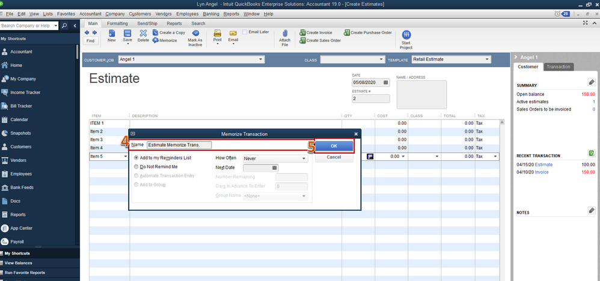Click the search magnifier icon
Viewport: 600px width, 281px height.
point(64,26)
